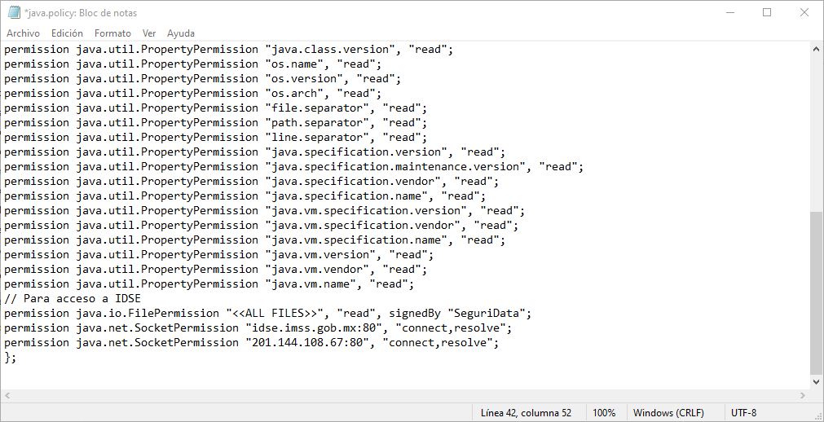824x422 pixels.
Task: Click the horizontal scrollbar right arrow
Action: point(803,395)
